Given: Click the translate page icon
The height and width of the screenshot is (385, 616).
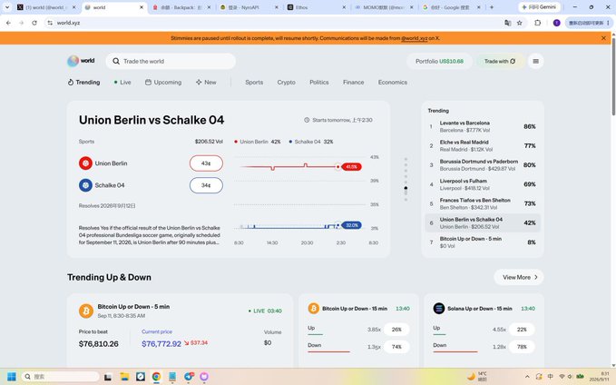Looking at the screenshot, I should coord(507,23).
